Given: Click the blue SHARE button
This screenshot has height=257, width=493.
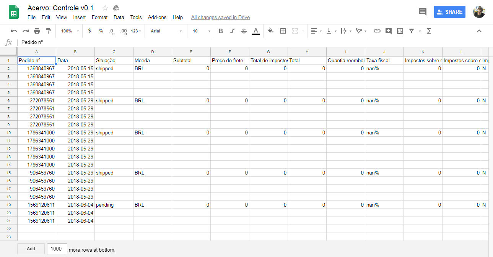Looking at the screenshot, I should pos(449,12).
